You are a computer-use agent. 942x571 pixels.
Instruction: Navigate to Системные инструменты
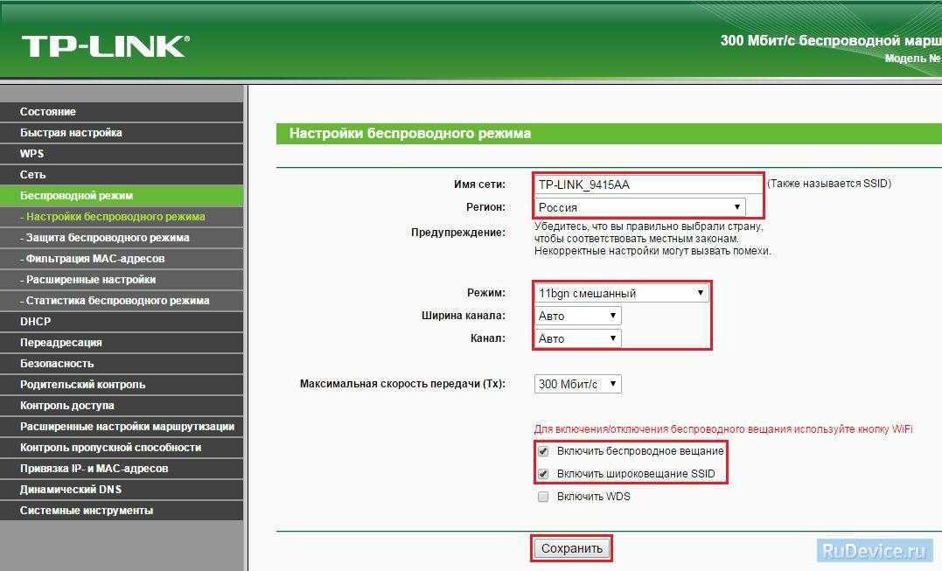click(x=87, y=511)
